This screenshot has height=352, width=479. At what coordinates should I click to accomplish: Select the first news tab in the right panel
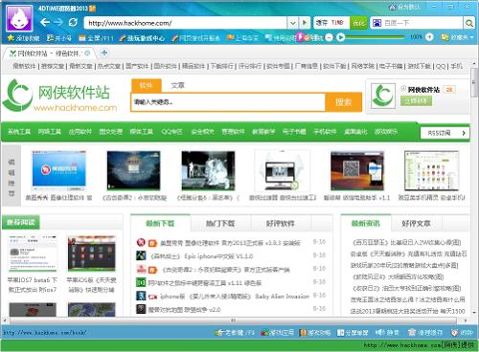coord(366,224)
